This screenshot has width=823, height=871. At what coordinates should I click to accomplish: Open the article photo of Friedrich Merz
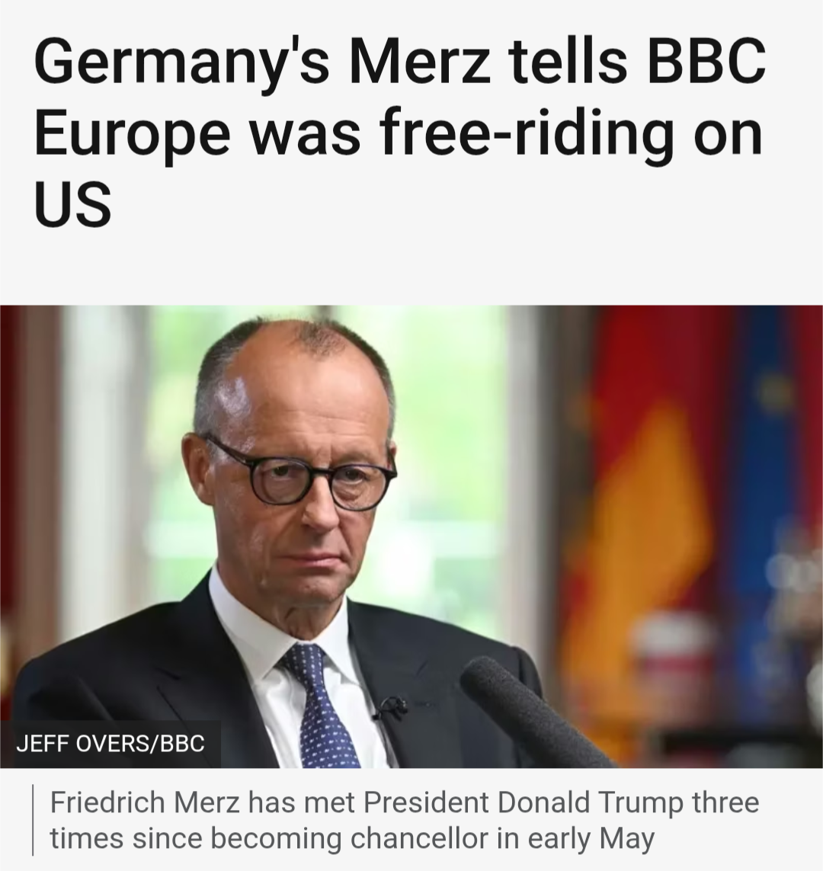click(411, 536)
